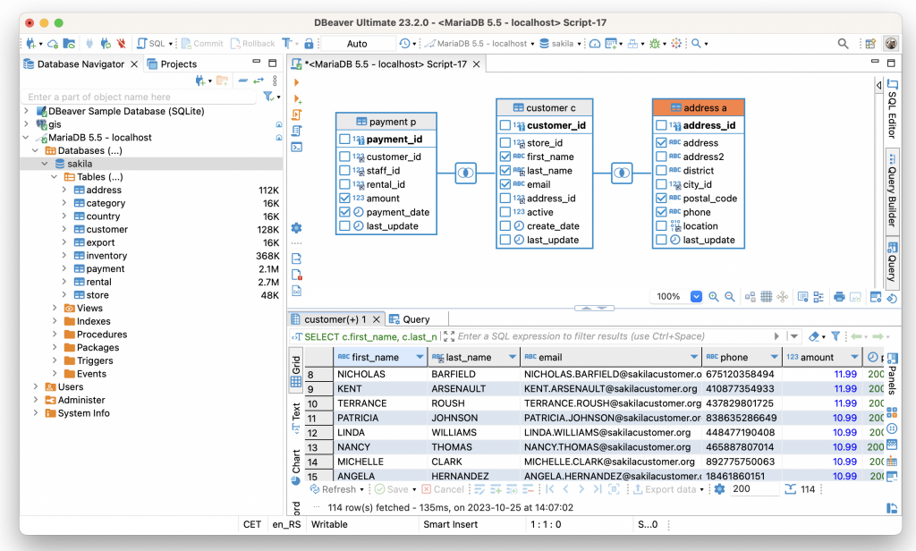Switch results to Grid view
Screen dimensions: 916x551
point(296,371)
